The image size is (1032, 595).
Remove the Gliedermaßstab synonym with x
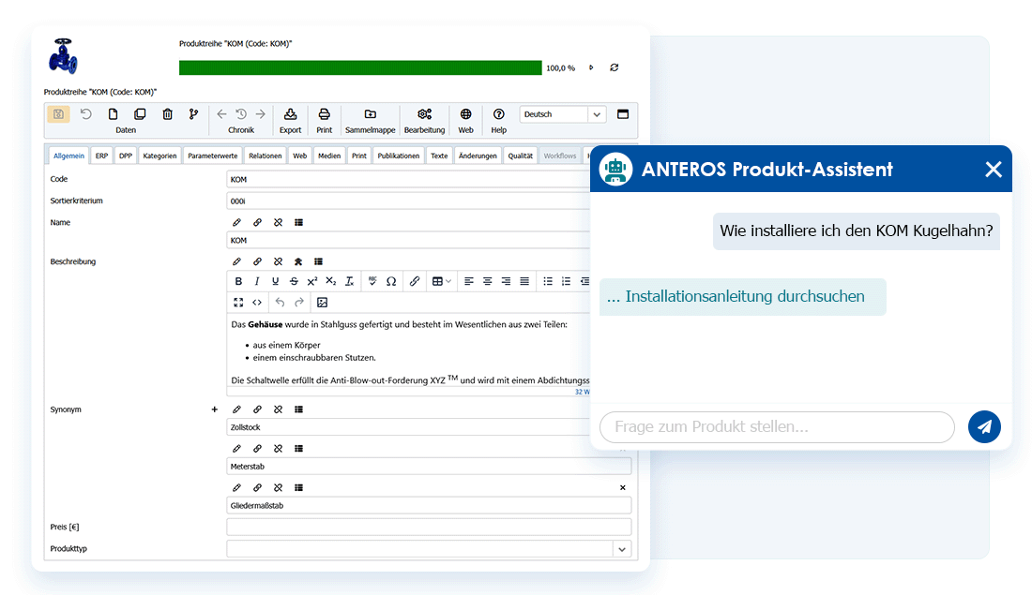click(623, 488)
